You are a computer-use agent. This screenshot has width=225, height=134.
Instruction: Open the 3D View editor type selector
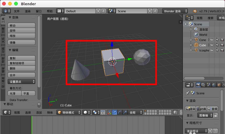click(x=7, y=112)
